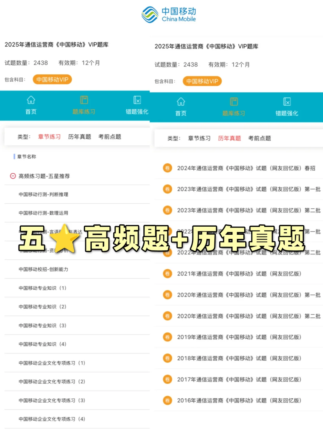Click the 章节名称 heading
Viewport: 323px width, 430px height.
(26, 156)
